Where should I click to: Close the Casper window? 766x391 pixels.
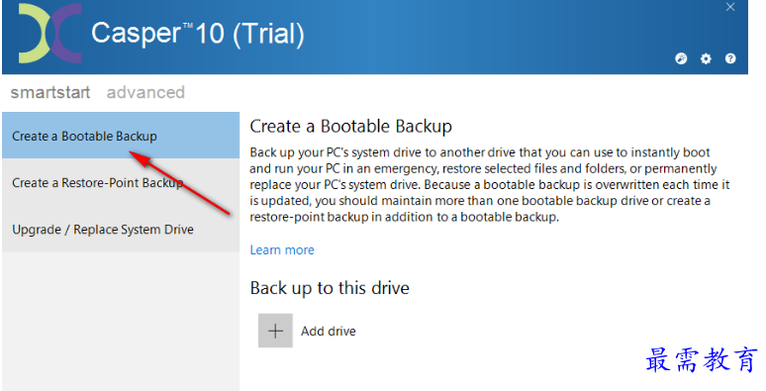730,7
